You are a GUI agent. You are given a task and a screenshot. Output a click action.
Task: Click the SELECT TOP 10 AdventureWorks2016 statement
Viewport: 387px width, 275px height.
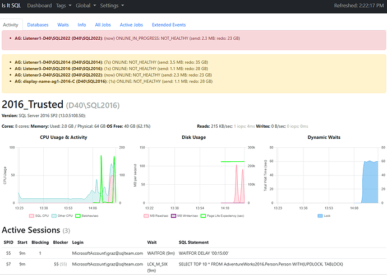click(261, 264)
